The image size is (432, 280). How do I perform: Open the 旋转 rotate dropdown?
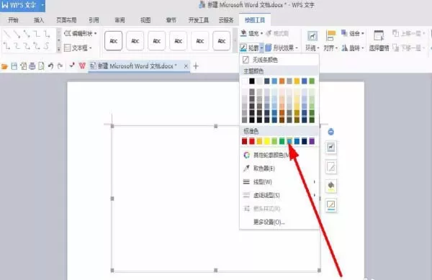pos(353,48)
